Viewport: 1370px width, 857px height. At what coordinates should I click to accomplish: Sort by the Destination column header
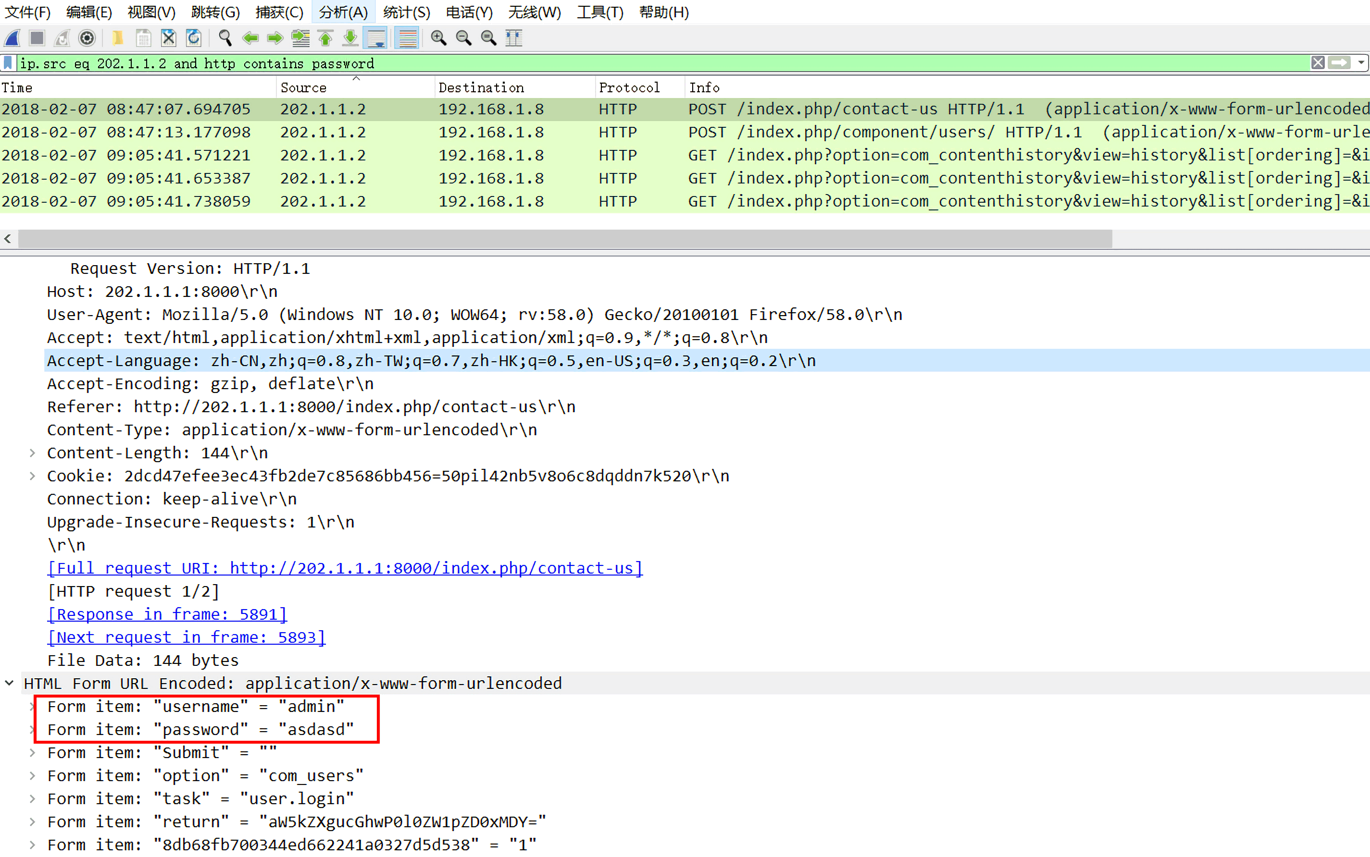click(x=515, y=87)
